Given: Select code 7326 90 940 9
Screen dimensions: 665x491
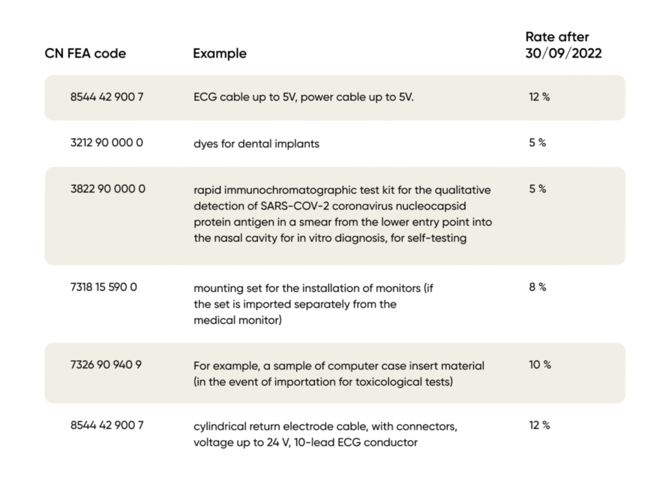Looking at the screenshot, I should click(106, 365).
